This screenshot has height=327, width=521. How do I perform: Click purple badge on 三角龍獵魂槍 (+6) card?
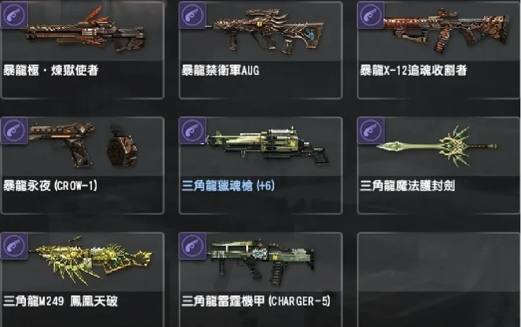(192, 131)
